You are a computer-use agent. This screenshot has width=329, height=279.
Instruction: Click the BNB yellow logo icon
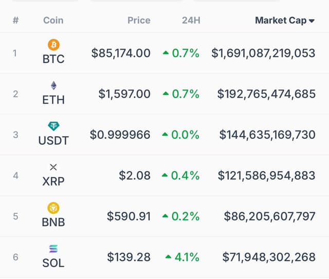pyautogui.click(x=53, y=208)
